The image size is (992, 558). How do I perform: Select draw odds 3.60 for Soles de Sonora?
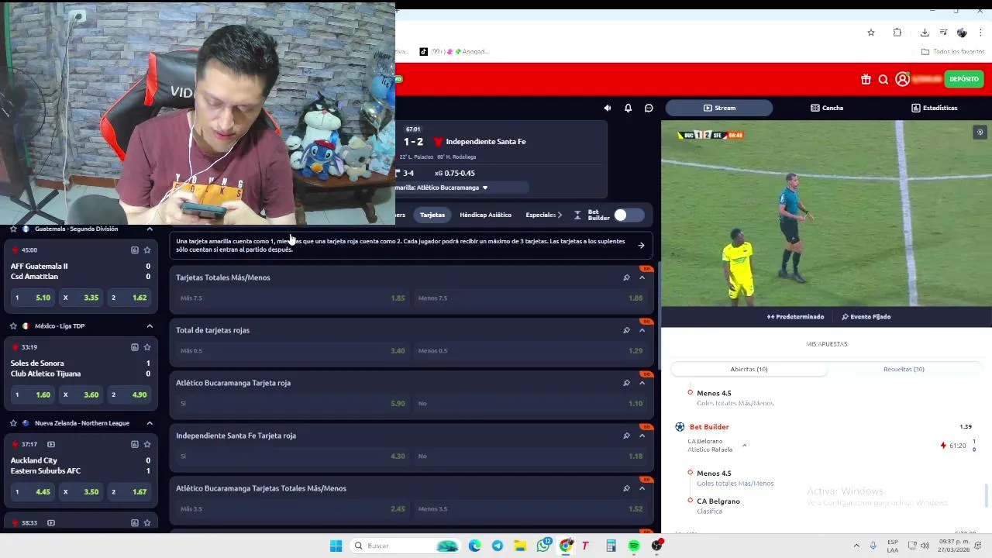81,394
